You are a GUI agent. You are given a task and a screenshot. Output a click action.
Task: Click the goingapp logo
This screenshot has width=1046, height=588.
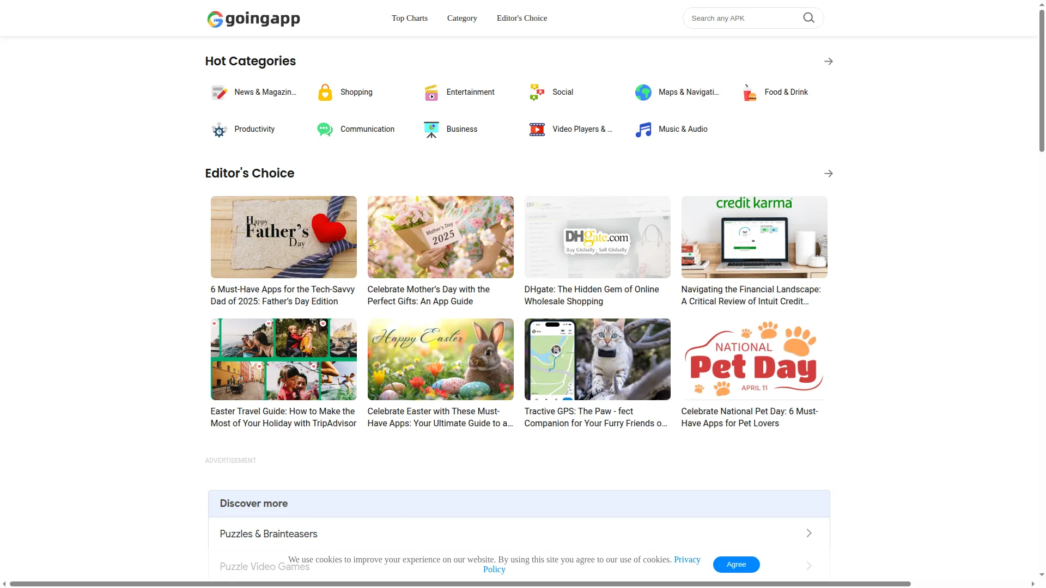253,19
